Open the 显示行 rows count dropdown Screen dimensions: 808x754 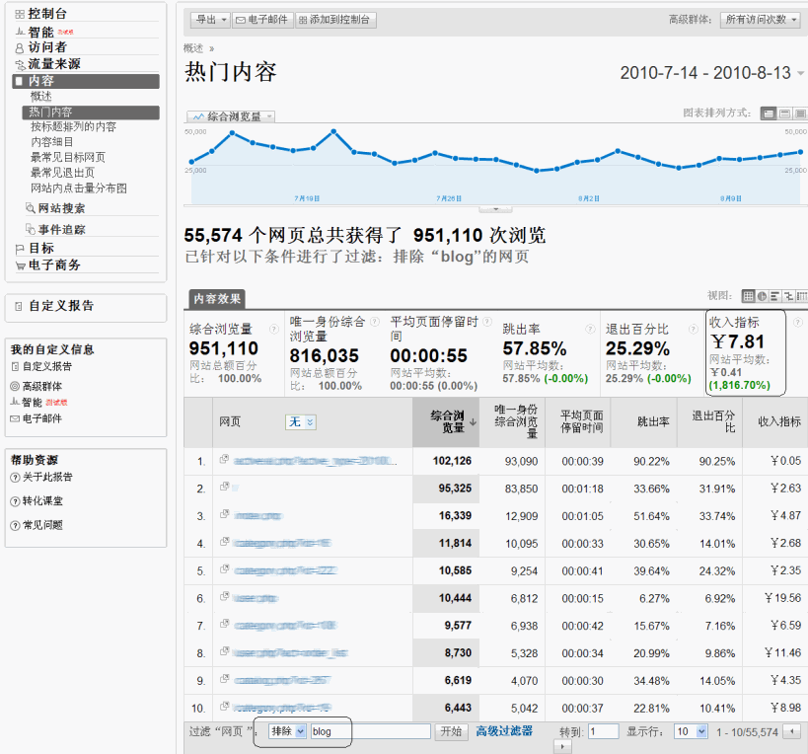tap(690, 731)
